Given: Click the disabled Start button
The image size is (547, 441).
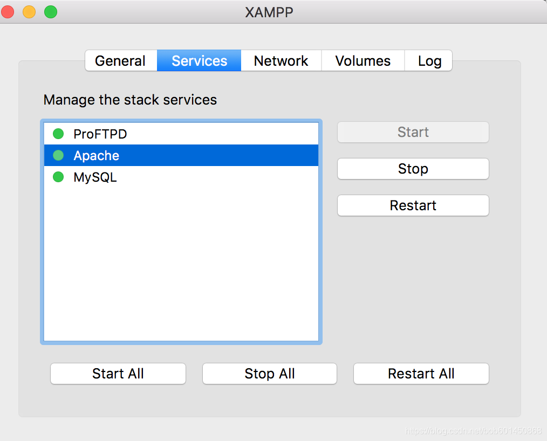Looking at the screenshot, I should [x=413, y=132].
